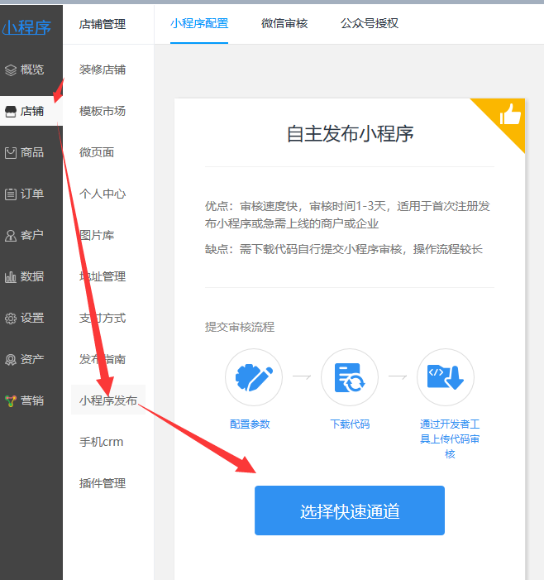Open 资产 in main sidebar
Viewport: 544px width, 580px height.
(31, 360)
